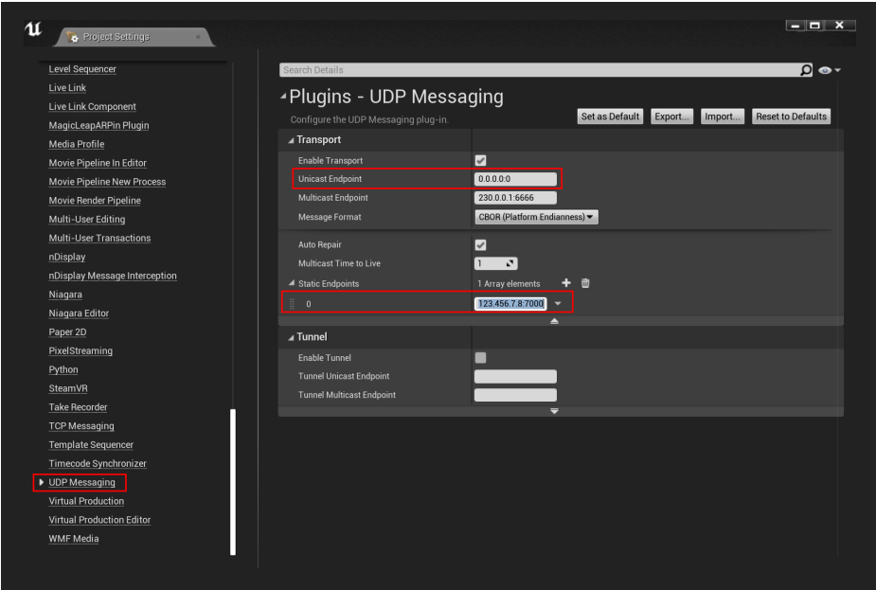Click the Multicast Time to Live spinner arrow

click(x=510, y=263)
